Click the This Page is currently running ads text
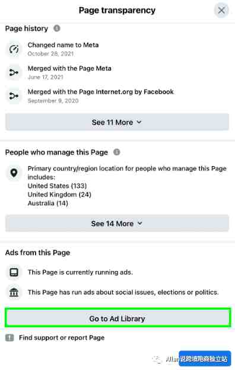The image size is (235, 370). [80, 272]
